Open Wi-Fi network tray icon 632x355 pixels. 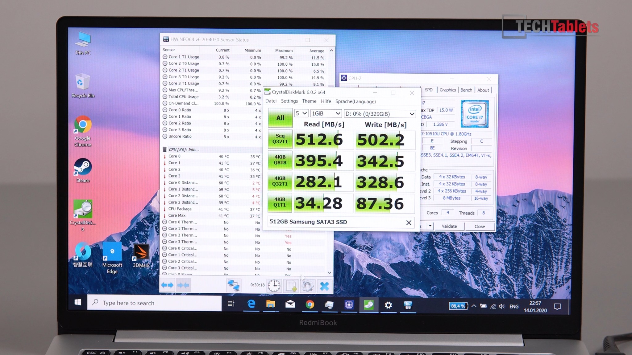(493, 306)
